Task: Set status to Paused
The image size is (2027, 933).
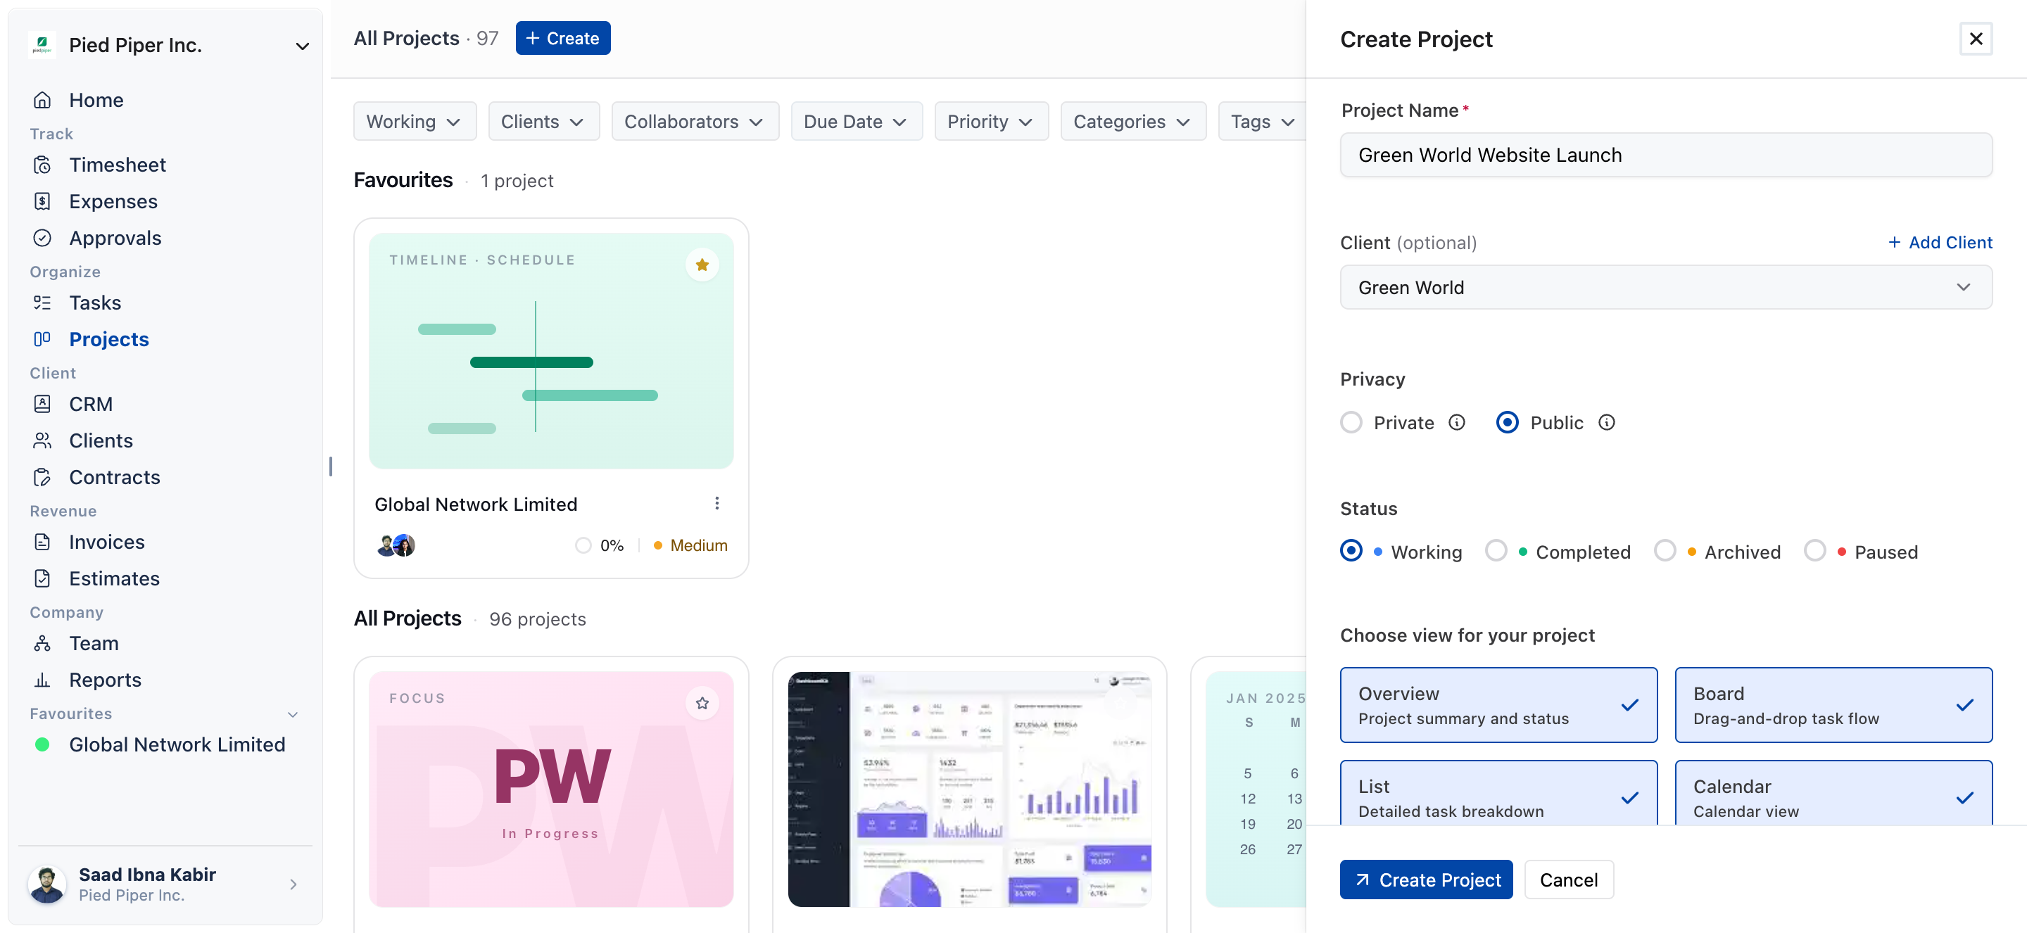Action: [1814, 551]
